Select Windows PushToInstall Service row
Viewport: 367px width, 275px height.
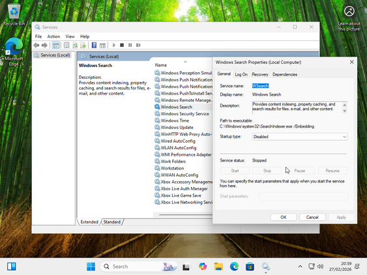[183, 93]
